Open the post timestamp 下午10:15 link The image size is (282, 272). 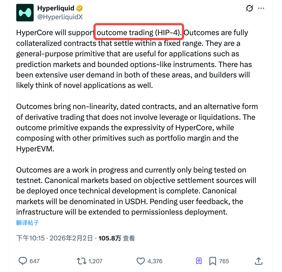(30, 238)
